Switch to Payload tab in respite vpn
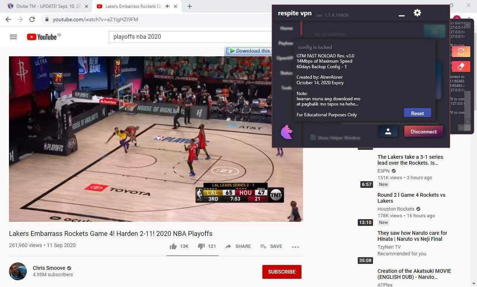The image size is (477, 287). coord(286,43)
